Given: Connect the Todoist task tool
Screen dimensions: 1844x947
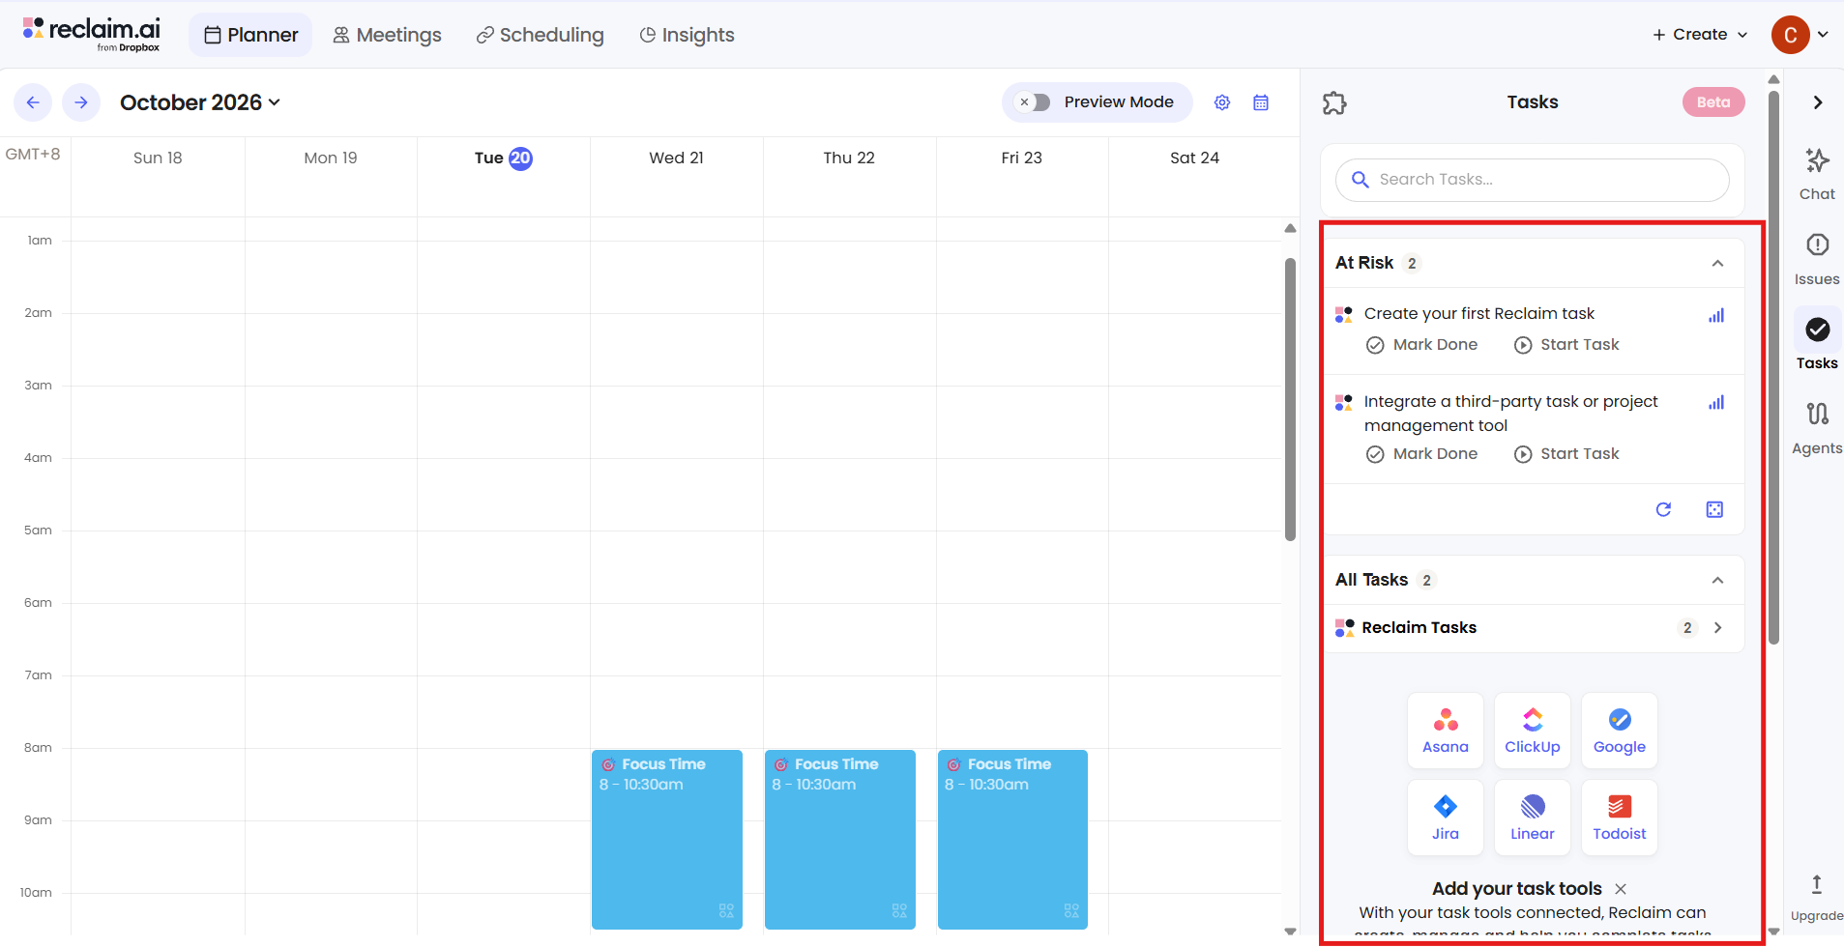Looking at the screenshot, I should click(1620, 818).
